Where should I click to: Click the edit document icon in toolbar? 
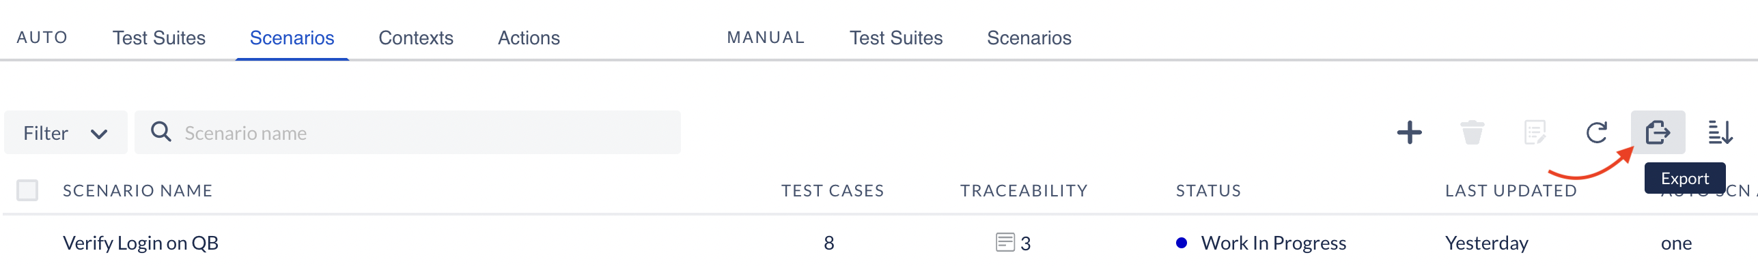[x=1535, y=132]
